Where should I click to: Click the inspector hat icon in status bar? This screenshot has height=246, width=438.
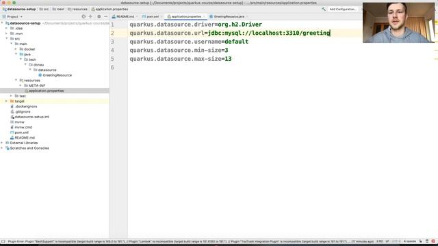coord(427,241)
